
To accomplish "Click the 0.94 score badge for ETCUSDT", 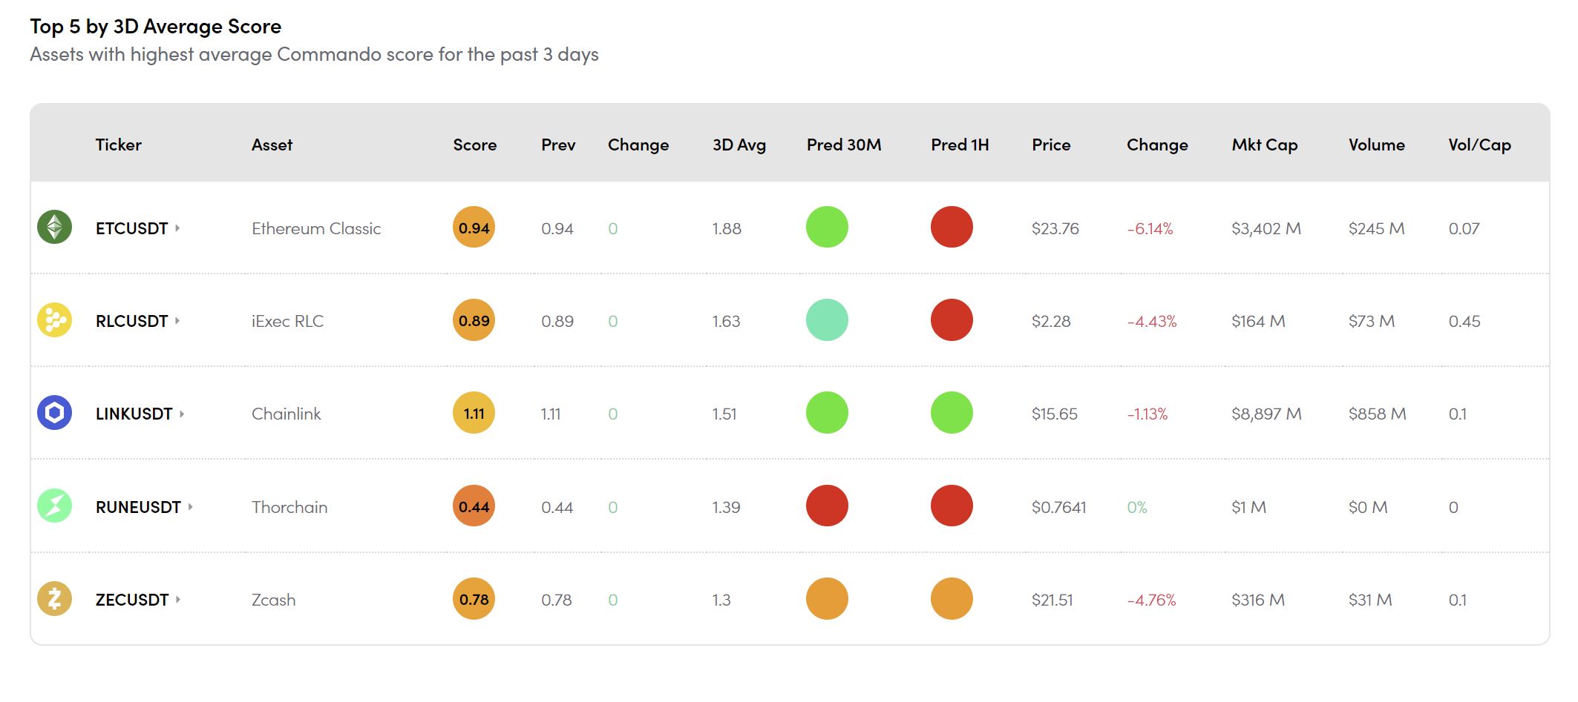I will [x=474, y=228].
